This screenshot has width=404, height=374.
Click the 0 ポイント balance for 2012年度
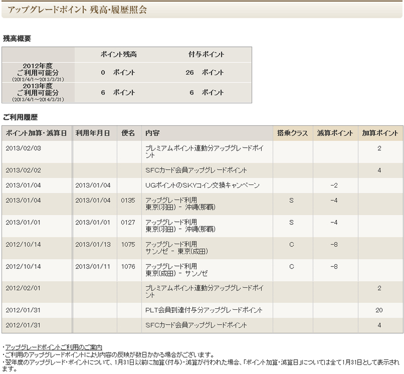coord(118,72)
